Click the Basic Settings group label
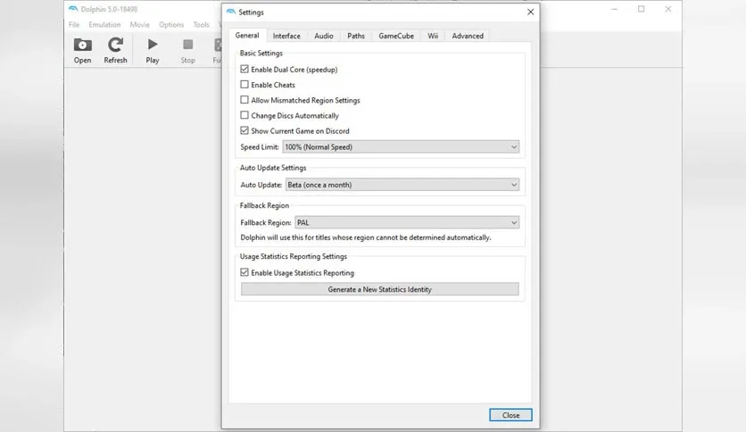746x432 pixels. click(x=261, y=53)
